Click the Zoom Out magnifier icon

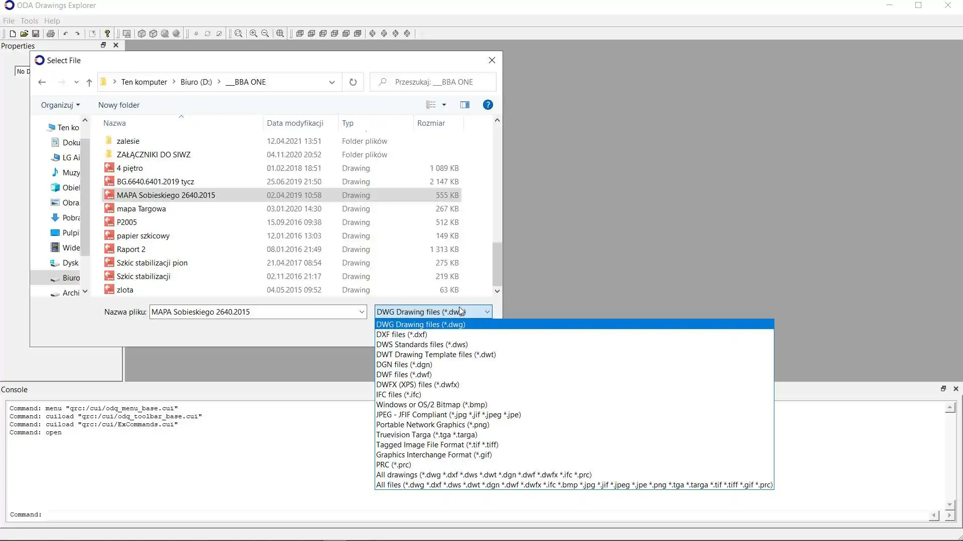click(265, 34)
